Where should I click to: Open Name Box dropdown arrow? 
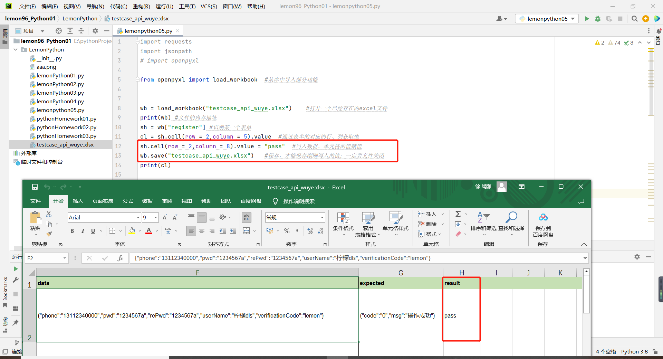(x=65, y=258)
